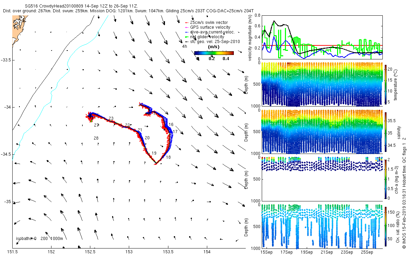Viewport: 409px width, 256px height.
Task: Click the '(m/s)' label above the velocity colorbar
Action: (214, 47)
